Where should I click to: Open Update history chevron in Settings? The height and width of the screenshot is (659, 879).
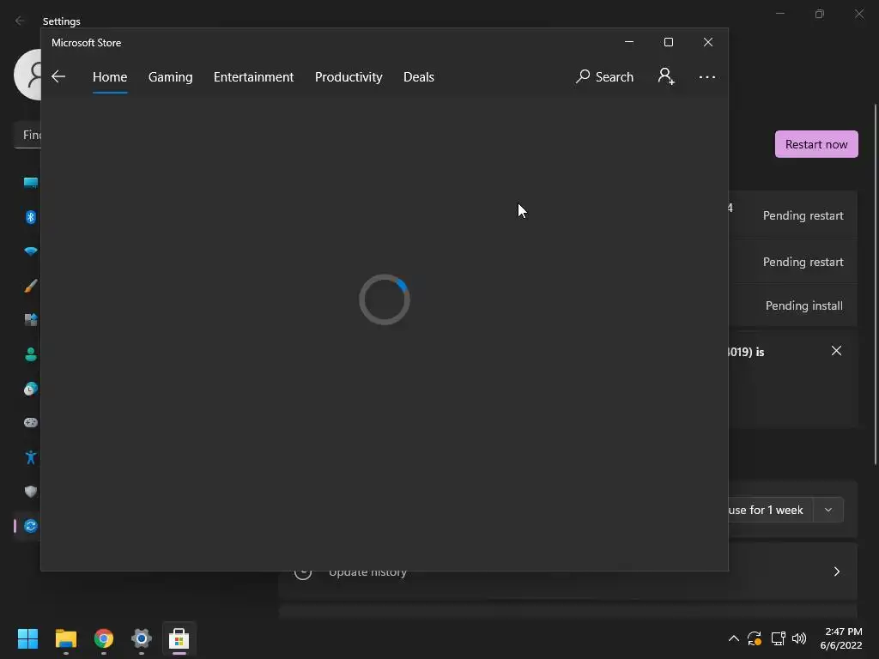click(836, 571)
